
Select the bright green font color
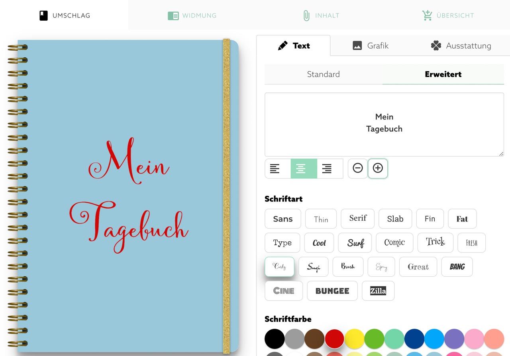[375, 339]
